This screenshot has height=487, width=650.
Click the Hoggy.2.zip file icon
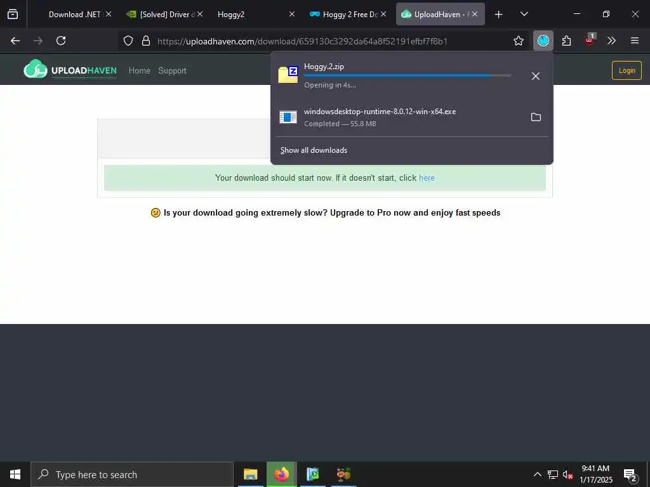pos(288,75)
